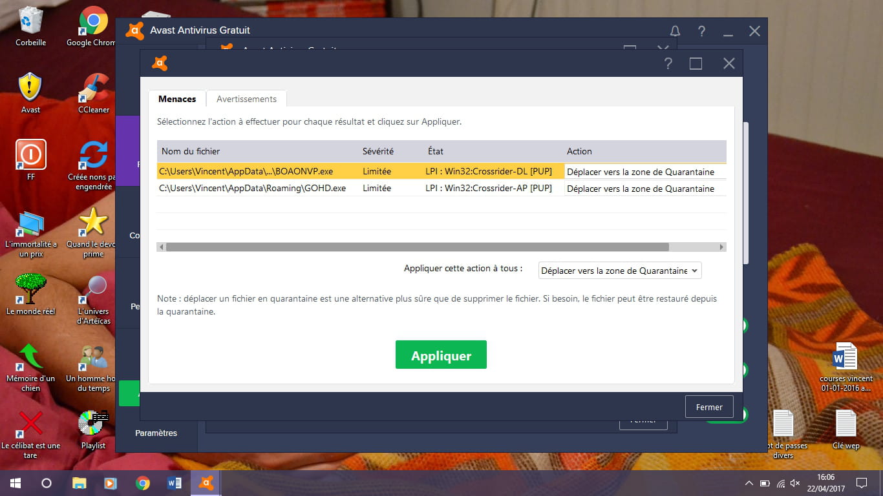Open the Quand le devoir prime star icon

(92, 232)
